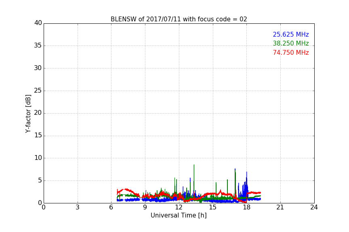Select the 38.250 MHz legend label
This screenshot has height=232, width=349.
tap(291, 43)
